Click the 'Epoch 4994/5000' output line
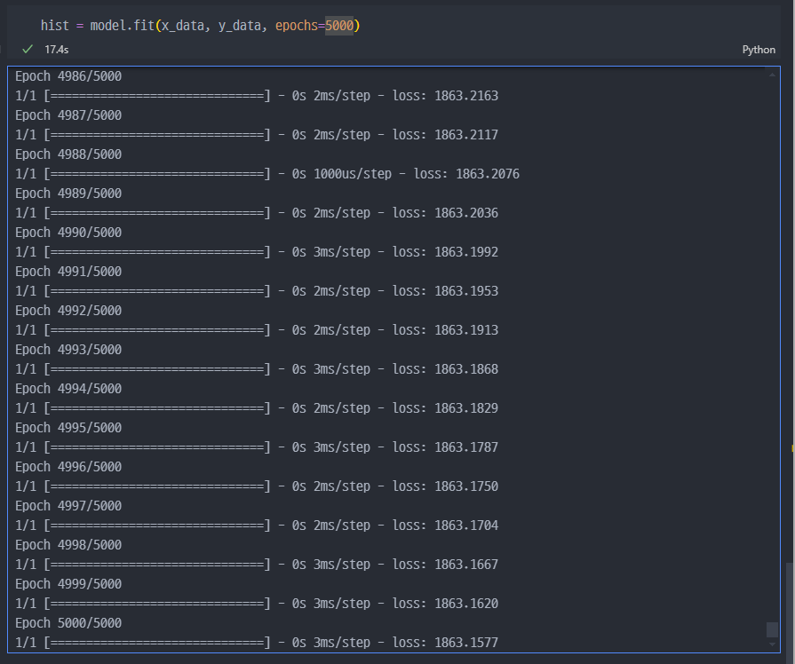The width and height of the screenshot is (795, 664). (68, 388)
